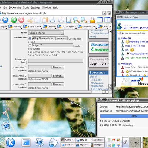Collapse the Online (5) contacts group
148x148 pixels.
[x=119, y=38]
